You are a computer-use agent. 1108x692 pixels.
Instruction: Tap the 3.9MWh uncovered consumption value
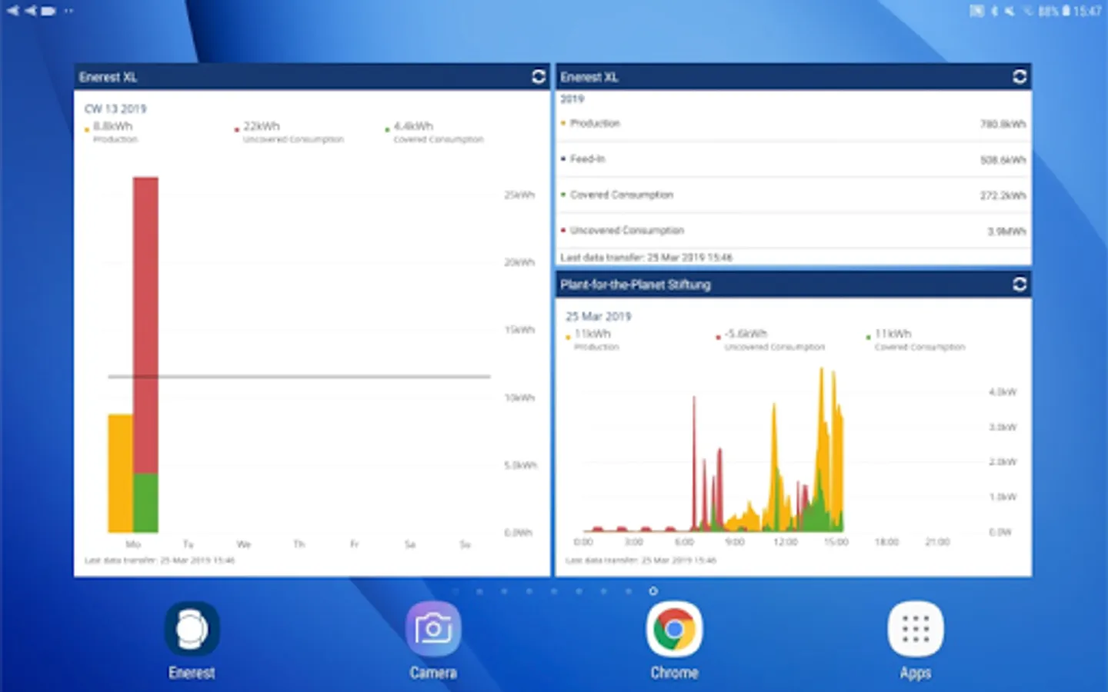coord(1006,231)
